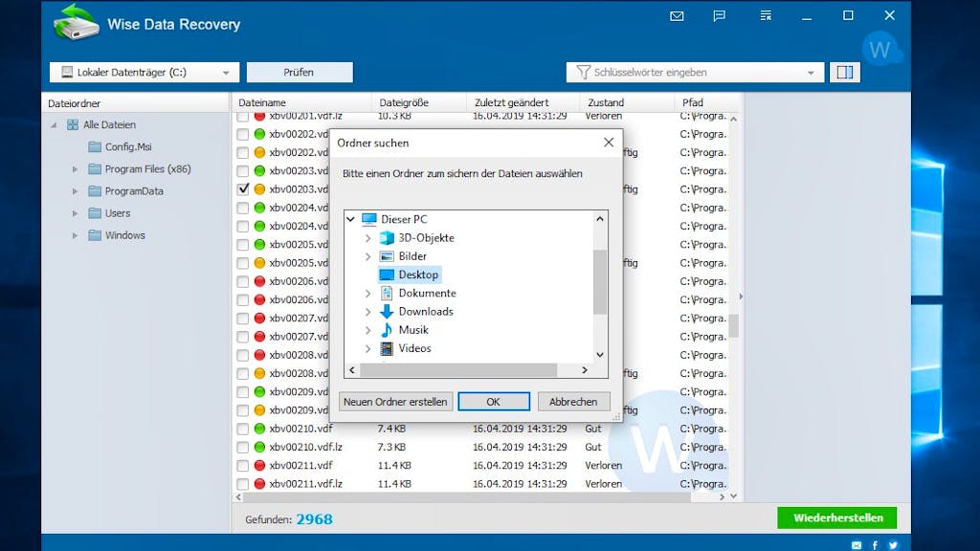980x551 pixels.
Task: Collapse the Alle Dateien tree node
Action: tap(54, 125)
